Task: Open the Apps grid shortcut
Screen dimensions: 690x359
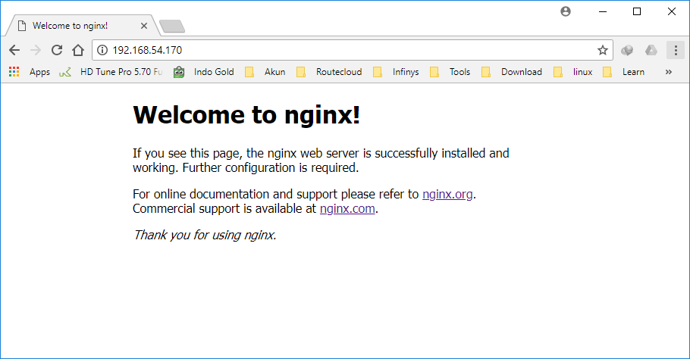Action: click(x=29, y=72)
